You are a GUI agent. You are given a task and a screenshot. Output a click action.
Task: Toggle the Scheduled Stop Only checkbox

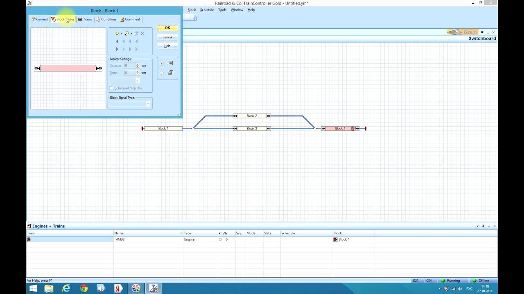[x=111, y=88]
